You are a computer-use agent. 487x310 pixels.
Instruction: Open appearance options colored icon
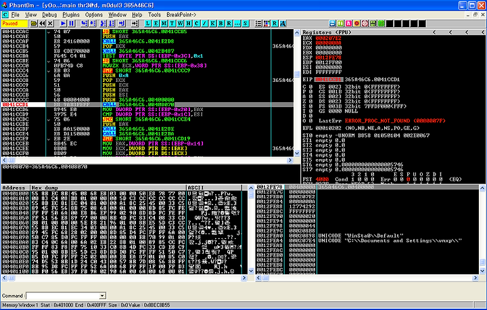266,23
